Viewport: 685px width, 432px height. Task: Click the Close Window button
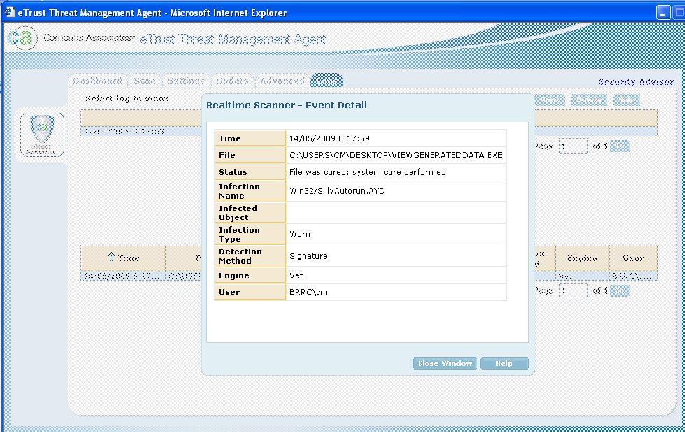pos(445,363)
